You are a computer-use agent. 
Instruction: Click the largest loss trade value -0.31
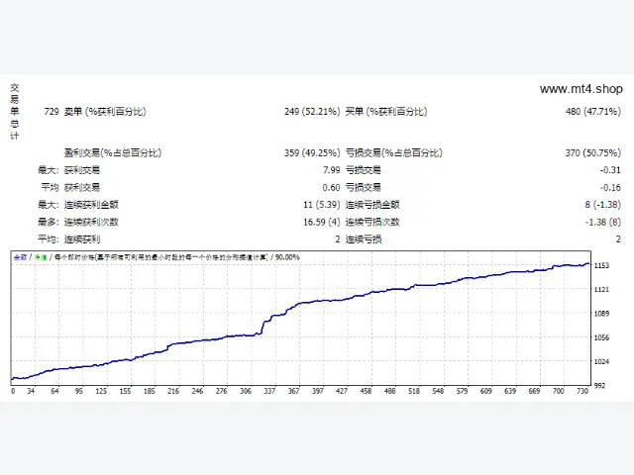click(610, 170)
